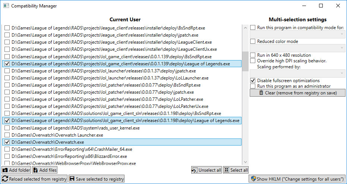Click the Unselect all button label
The width and height of the screenshot is (347, 184).
210,170
